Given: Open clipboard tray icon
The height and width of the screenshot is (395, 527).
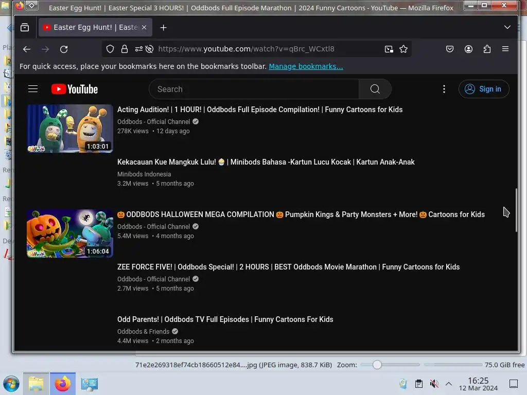Looking at the screenshot, I should 419,383.
